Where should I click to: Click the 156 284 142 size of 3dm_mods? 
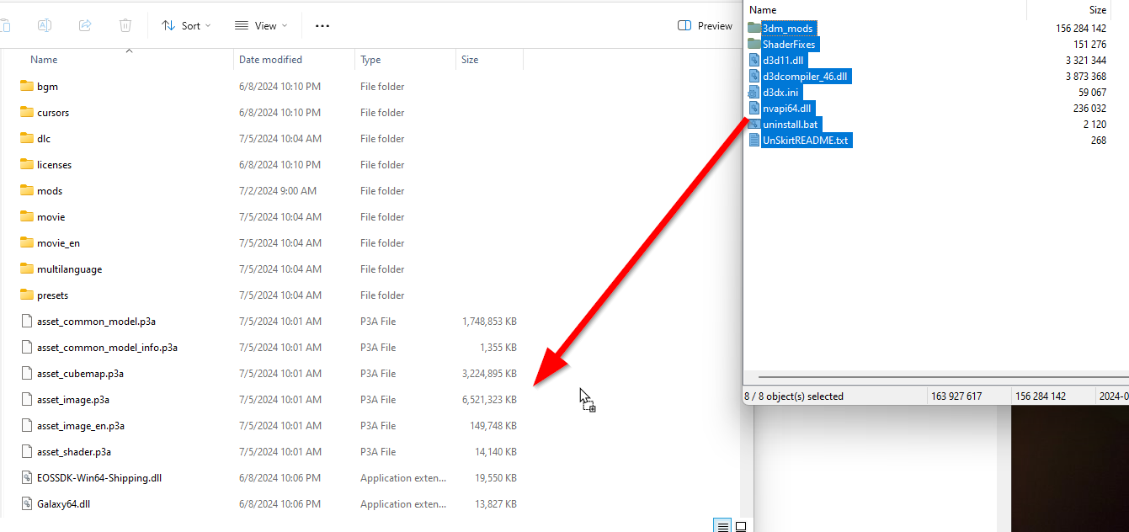coord(1081,29)
